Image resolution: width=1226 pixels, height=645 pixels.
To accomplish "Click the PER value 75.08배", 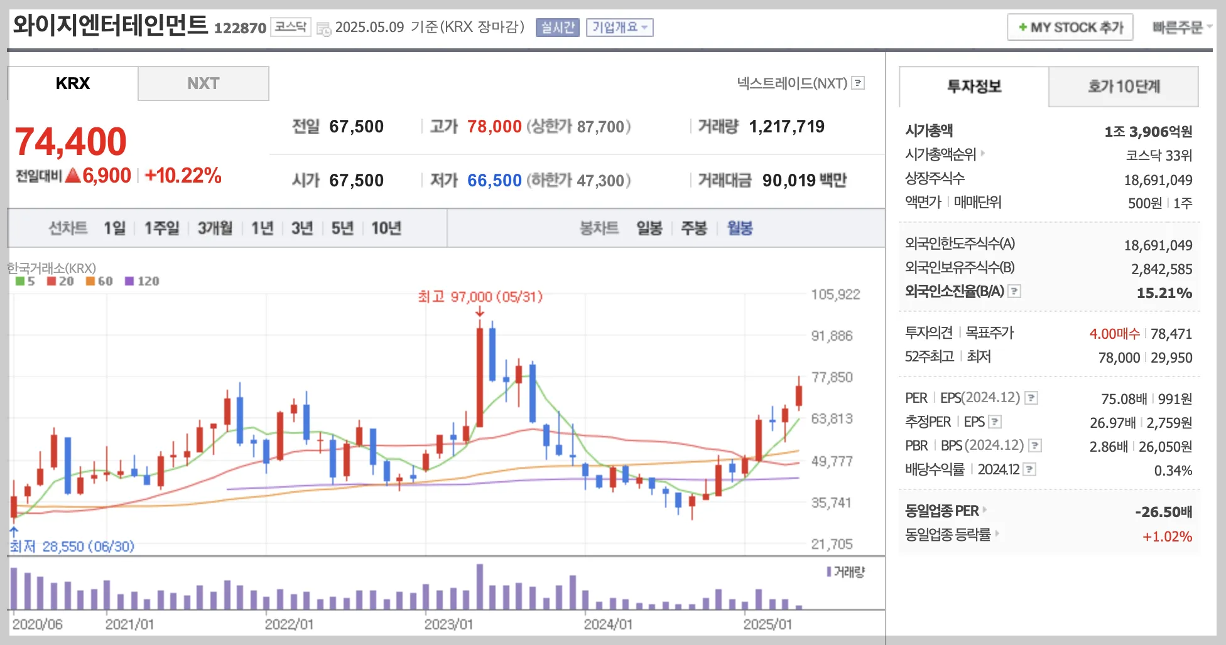I will pos(1124,399).
